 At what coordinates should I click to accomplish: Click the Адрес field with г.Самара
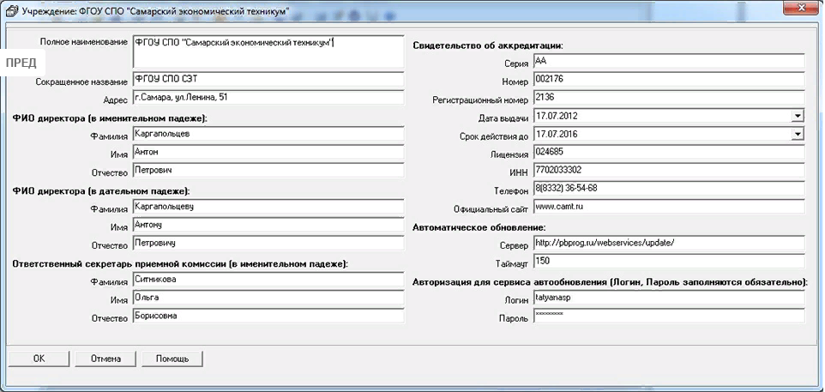[267, 98]
